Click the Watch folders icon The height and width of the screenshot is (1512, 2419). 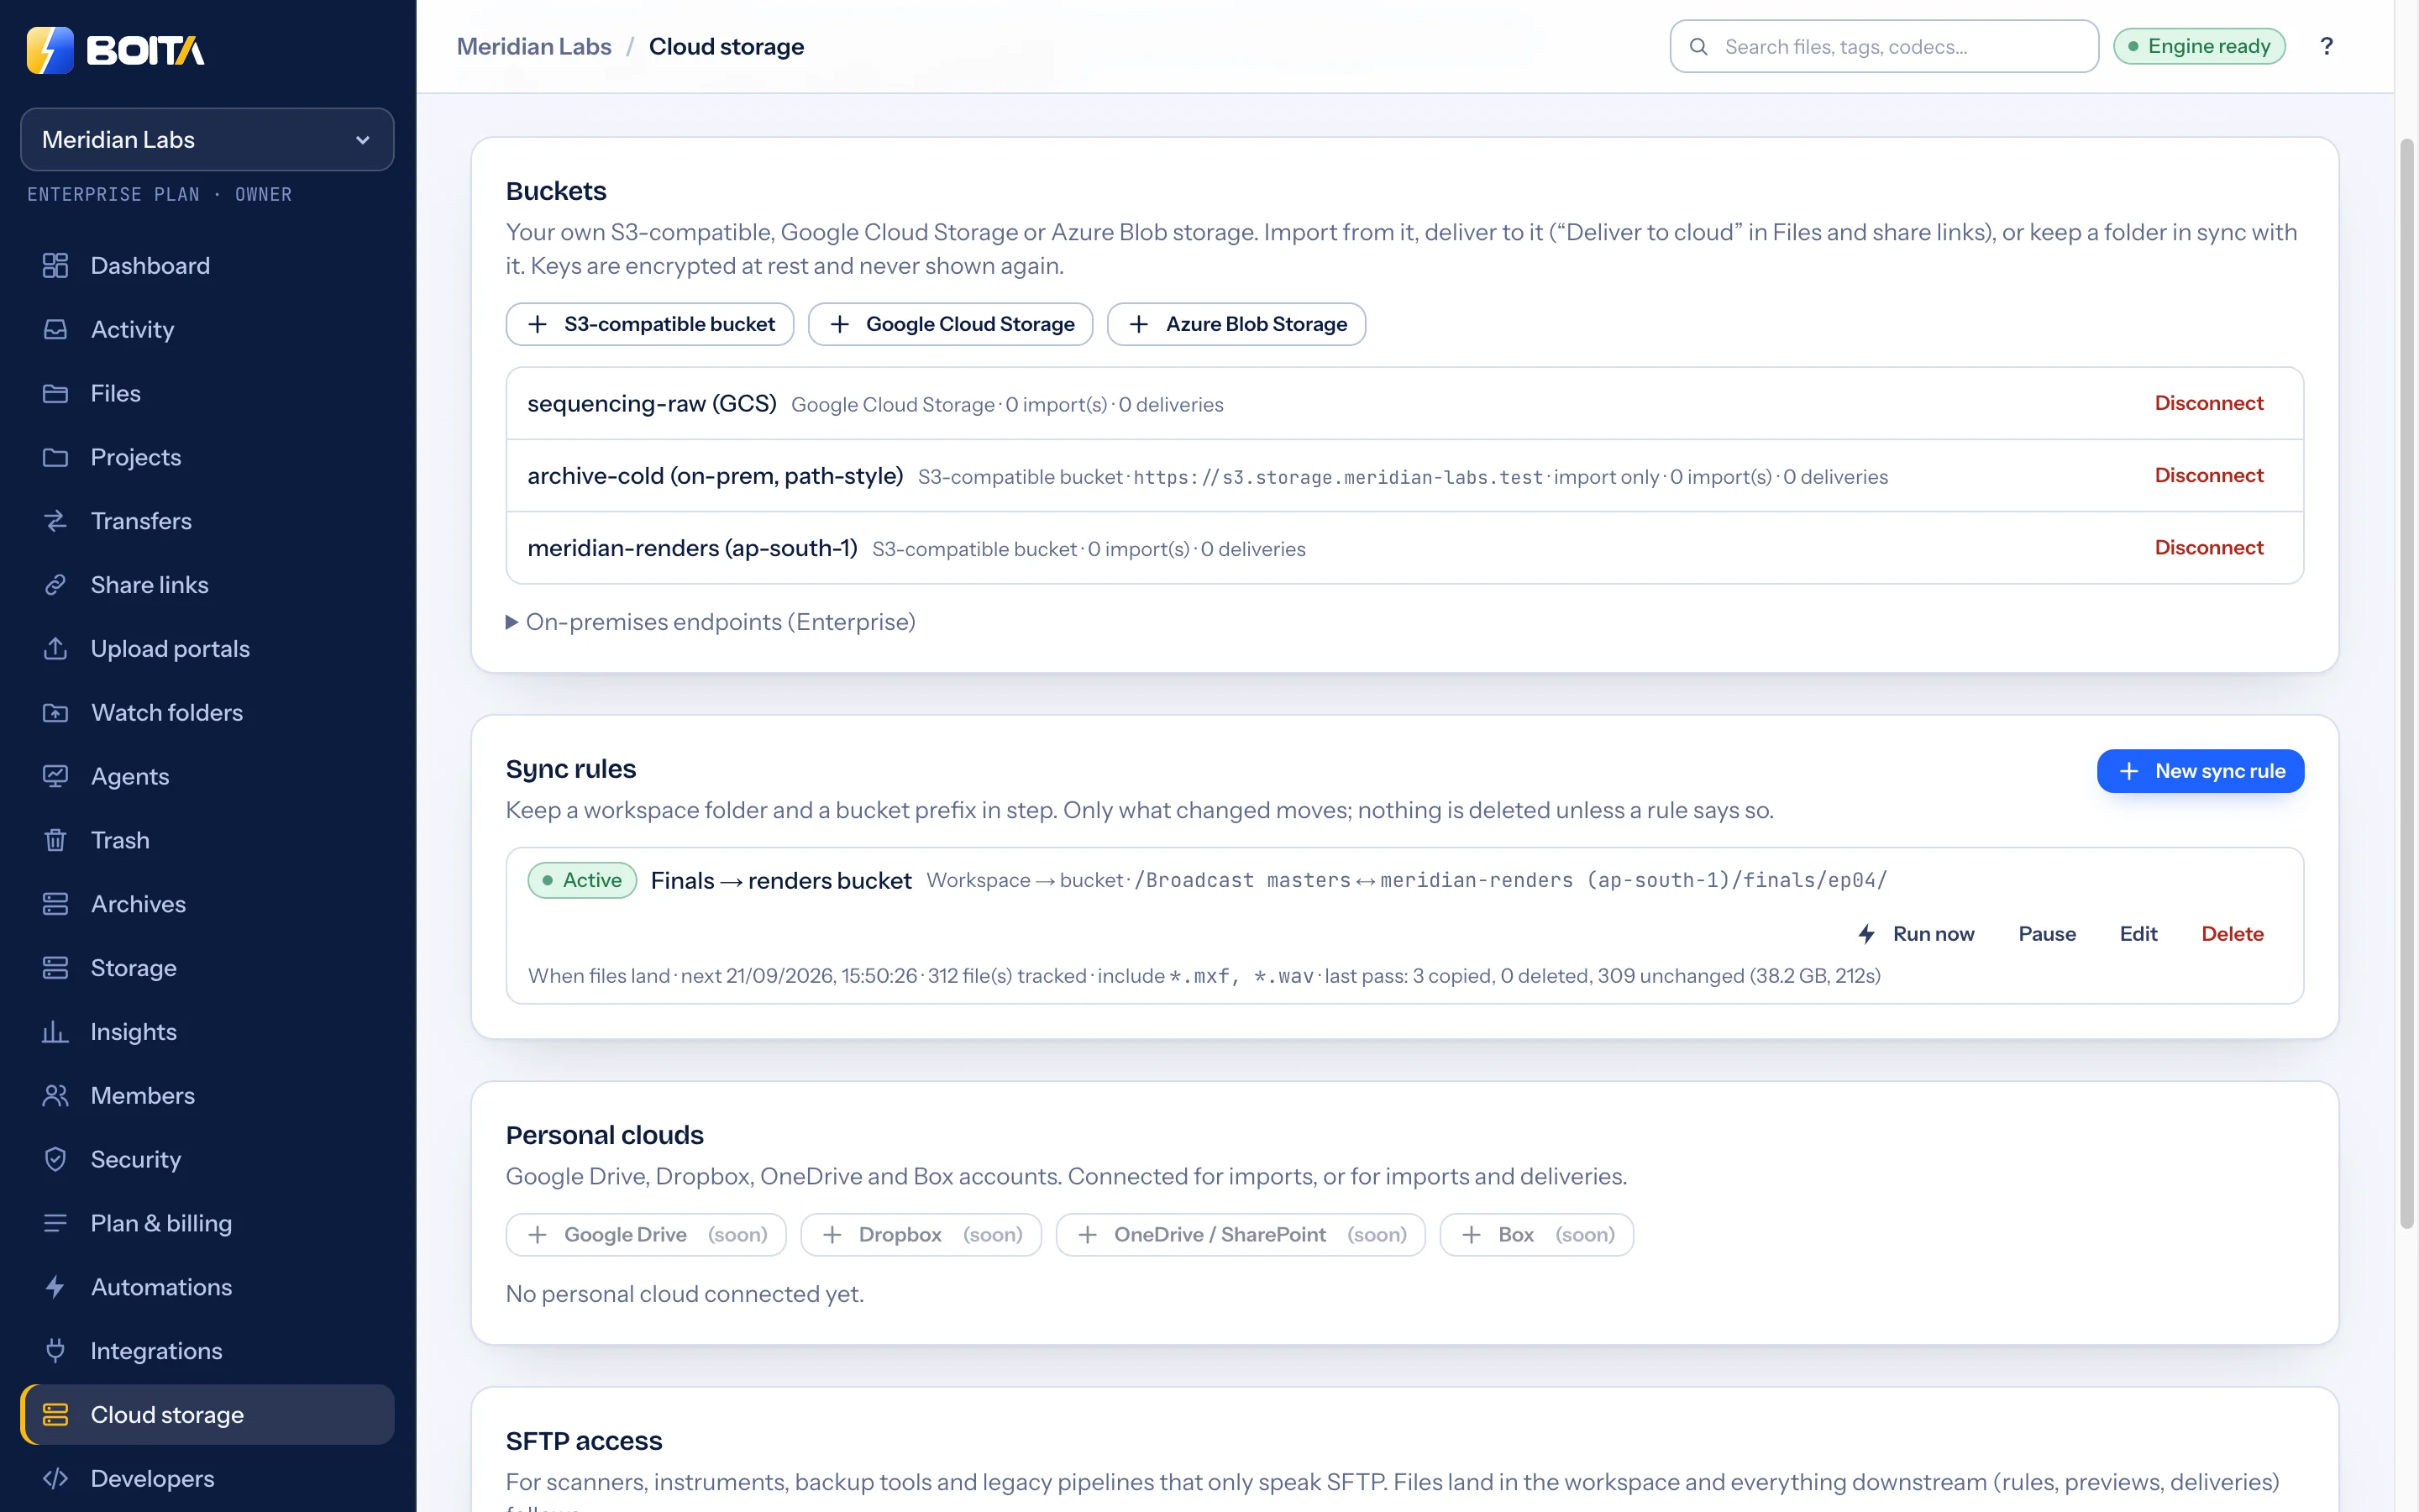55,713
